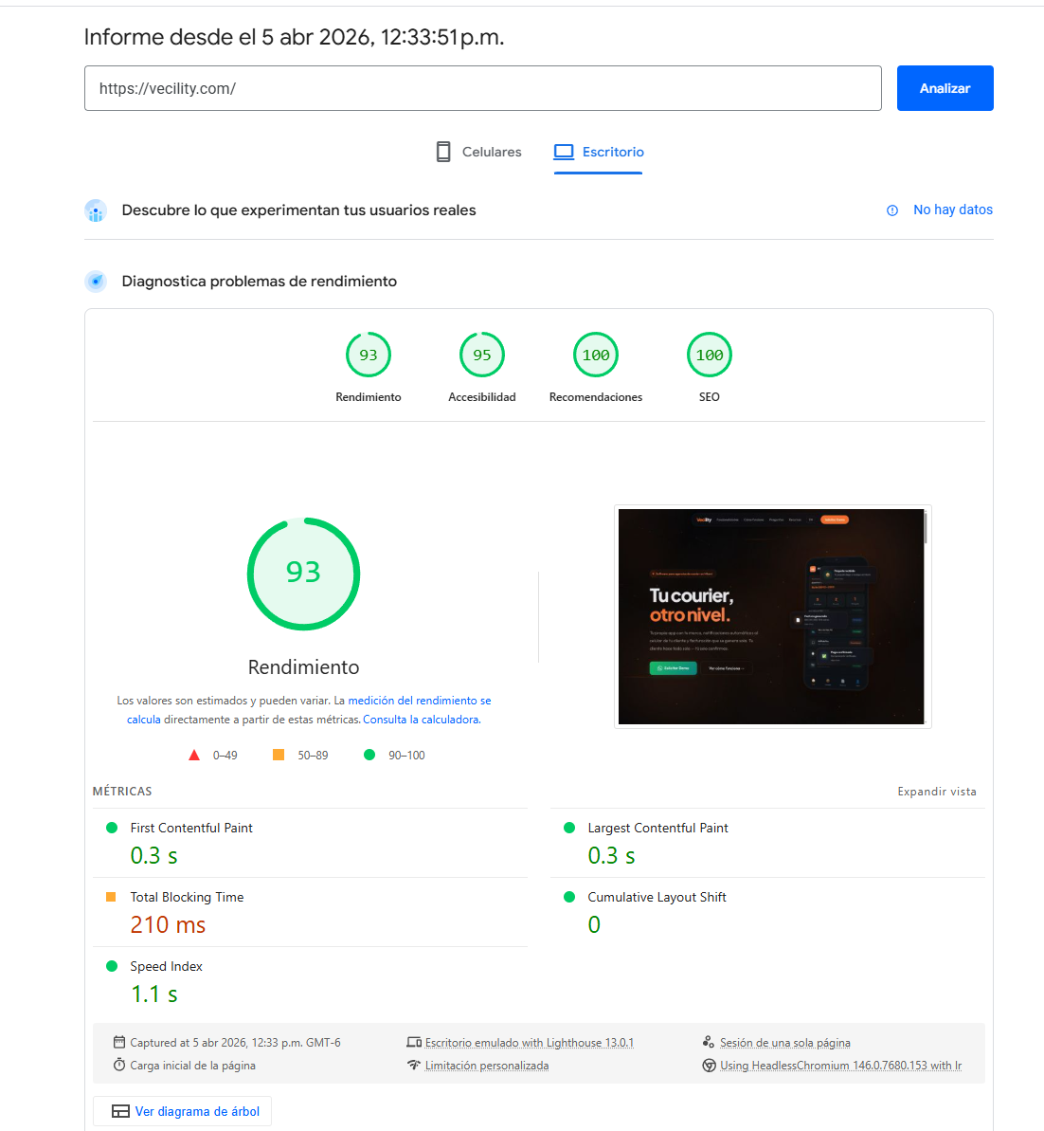Click the green circle 90–100 legend icon
This screenshot has height=1131, width=1044.
(x=369, y=755)
